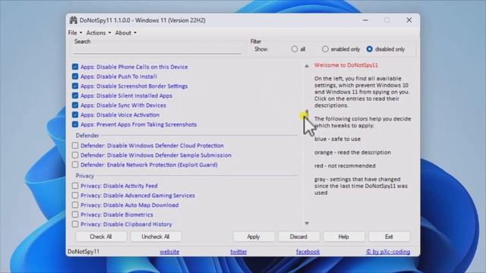Uncheck Apps: Disable Sync With Devices
The width and height of the screenshot is (486, 273).
pyautogui.click(x=75, y=105)
